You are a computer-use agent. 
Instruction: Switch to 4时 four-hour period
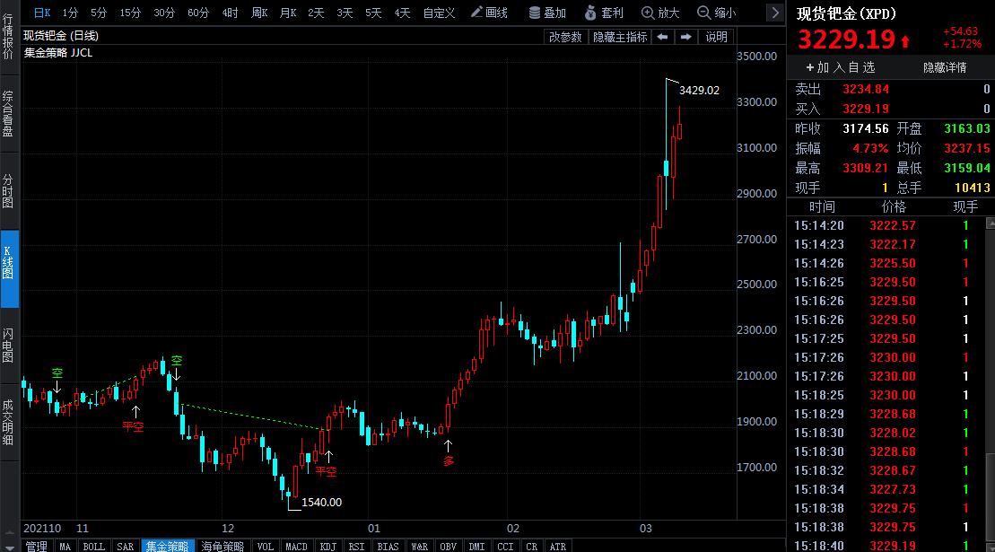pos(230,13)
